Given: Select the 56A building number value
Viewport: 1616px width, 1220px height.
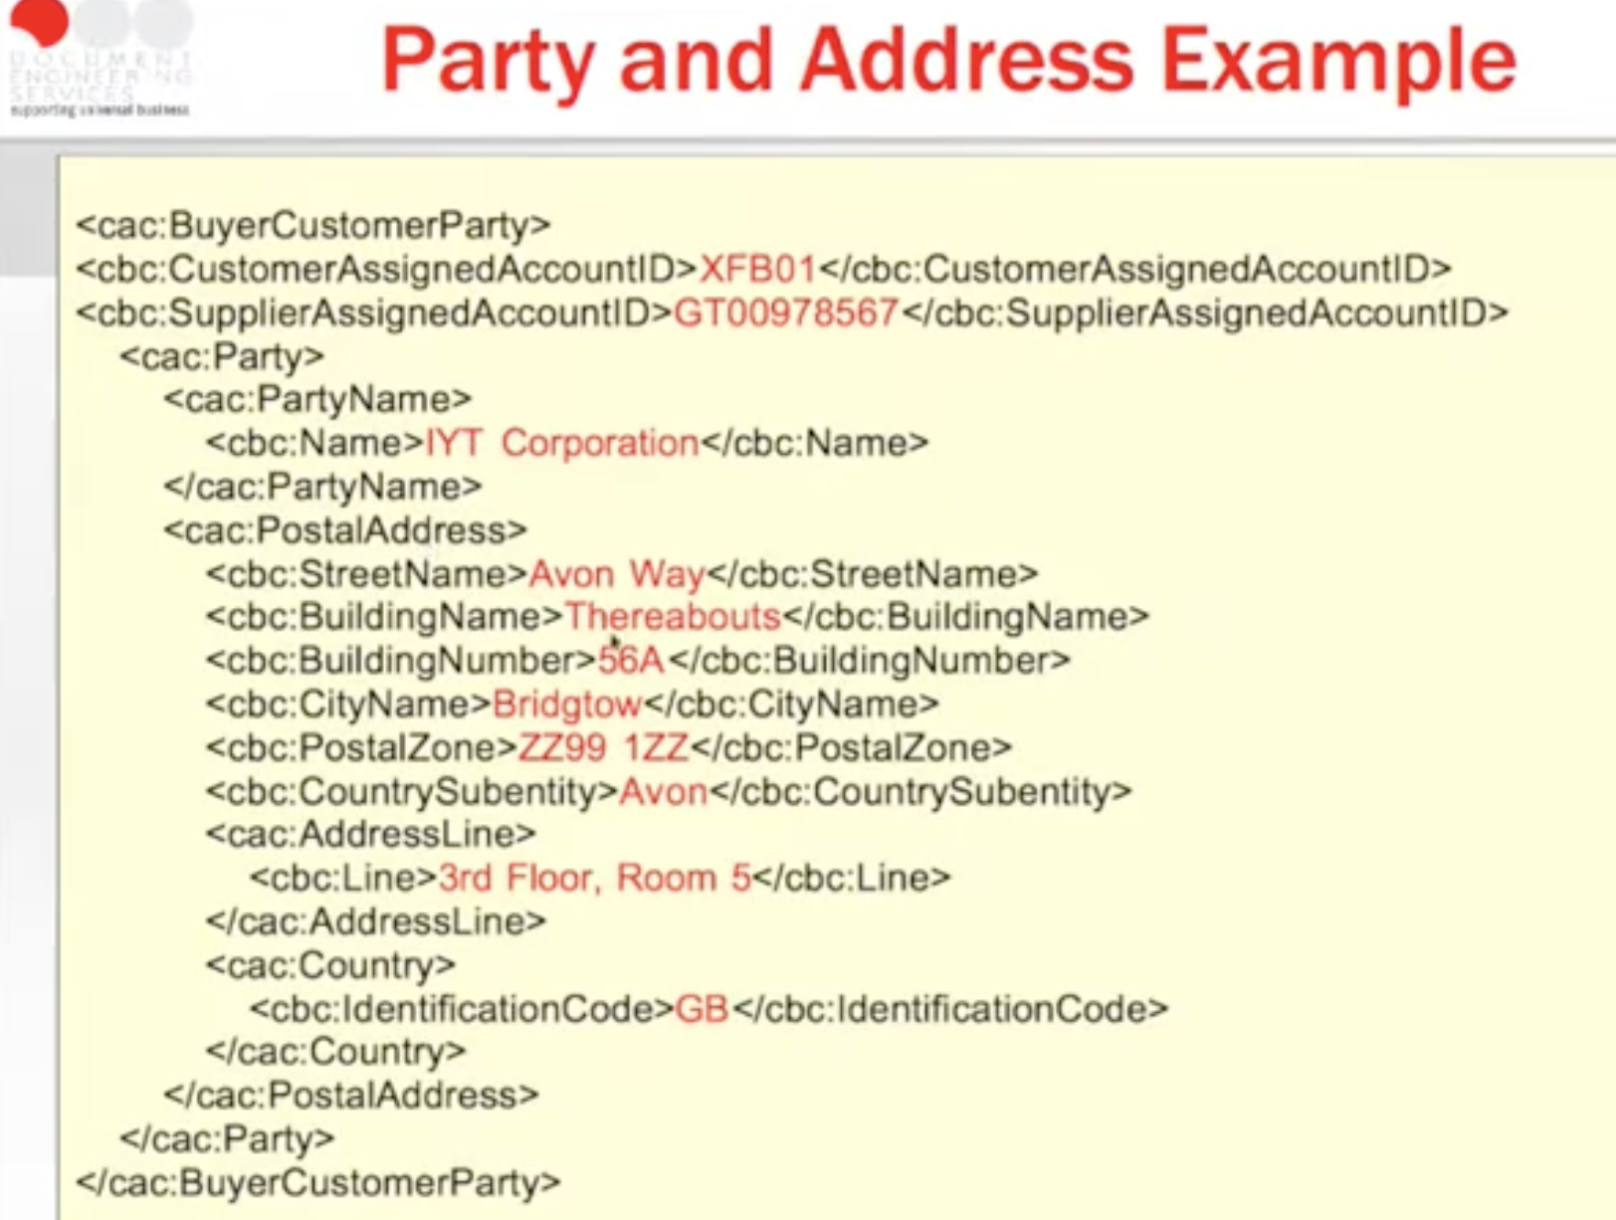Looking at the screenshot, I should pyautogui.click(x=631, y=661).
